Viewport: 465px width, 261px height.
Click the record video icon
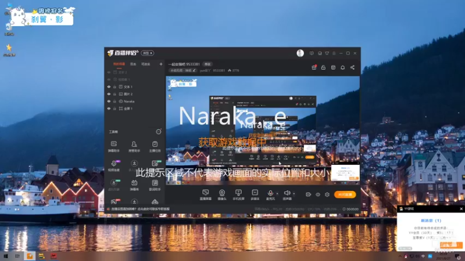pos(309,194)
